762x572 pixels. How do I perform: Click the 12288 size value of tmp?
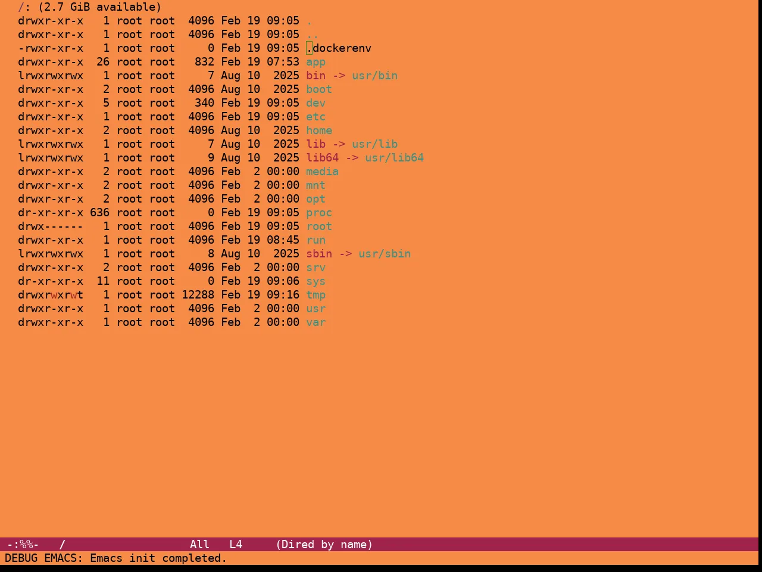[x=198, y=295]
